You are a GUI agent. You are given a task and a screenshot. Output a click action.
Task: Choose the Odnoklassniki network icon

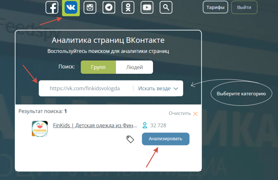tap(128, 7)
